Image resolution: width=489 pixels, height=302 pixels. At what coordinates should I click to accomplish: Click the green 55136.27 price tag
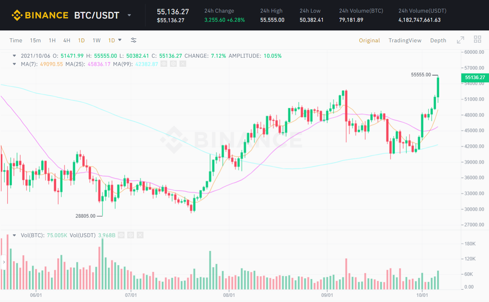click(x=475, y=77)
